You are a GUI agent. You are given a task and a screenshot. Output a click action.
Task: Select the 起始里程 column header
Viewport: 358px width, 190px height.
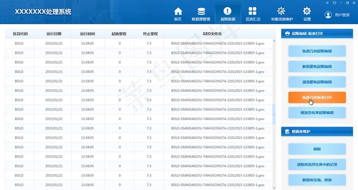click(119, 34)
